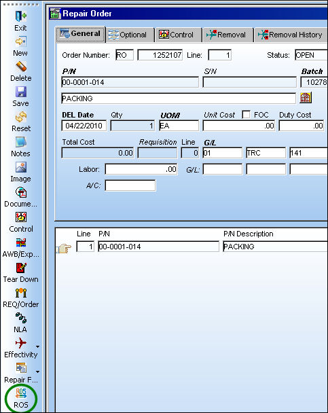Click the empty S/N field
Image resolution: width=328 pixels, height=413 pixels.
coord(249,82)
